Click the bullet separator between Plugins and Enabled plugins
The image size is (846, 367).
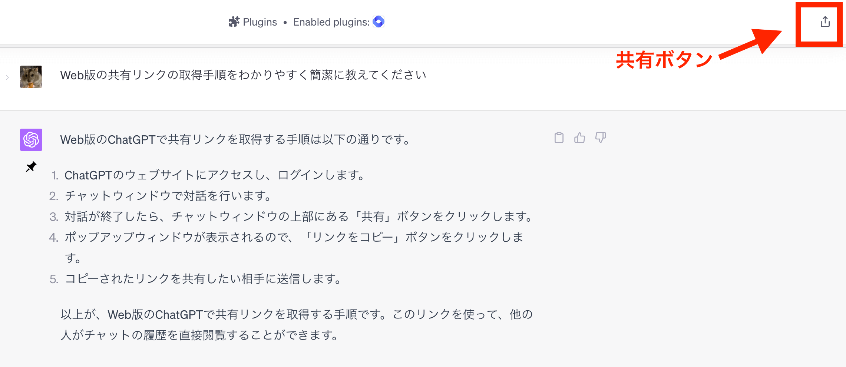[x=284, y=22]
